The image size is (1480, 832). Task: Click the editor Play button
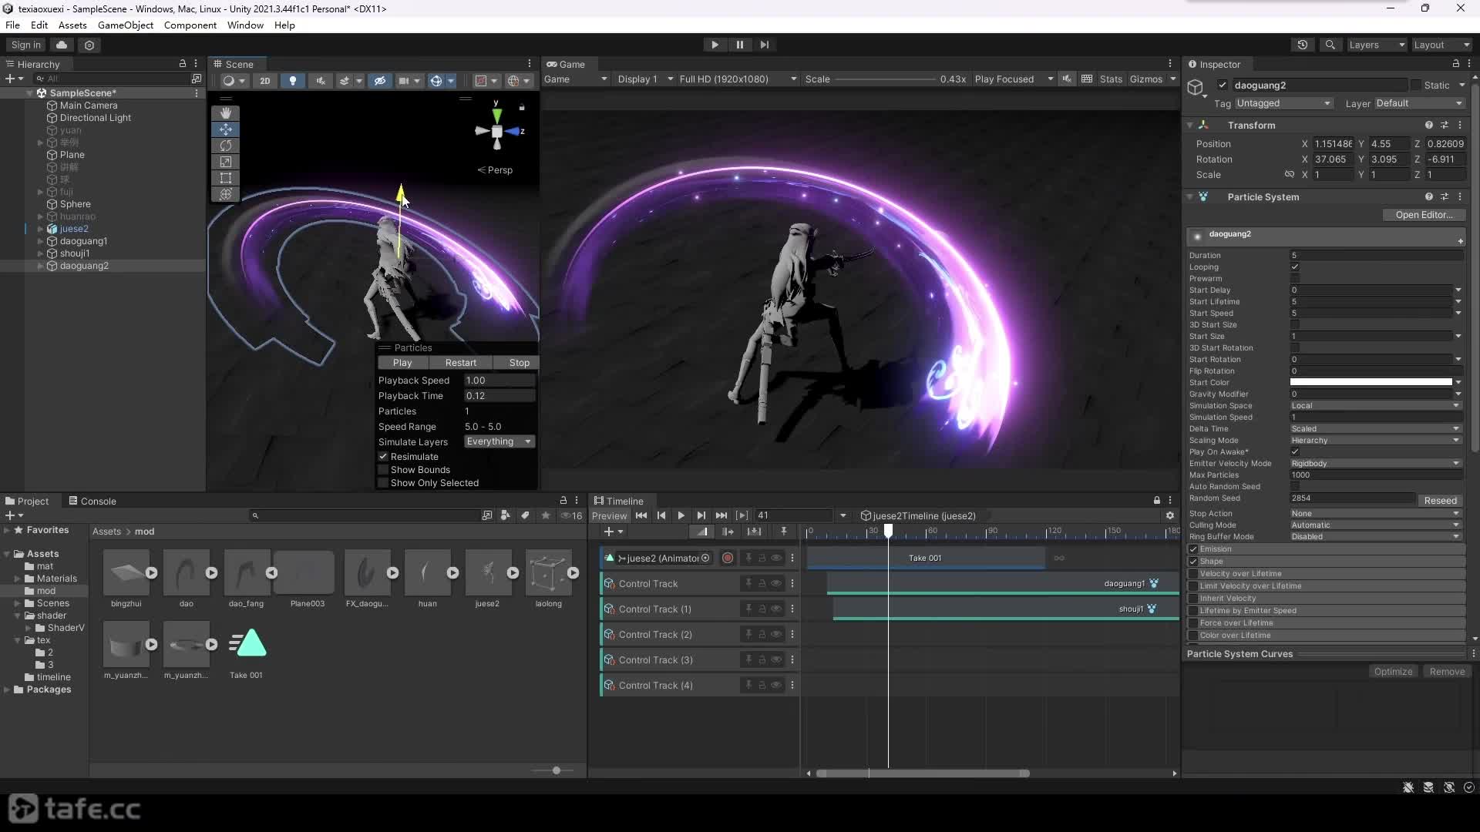click(715, 45)
